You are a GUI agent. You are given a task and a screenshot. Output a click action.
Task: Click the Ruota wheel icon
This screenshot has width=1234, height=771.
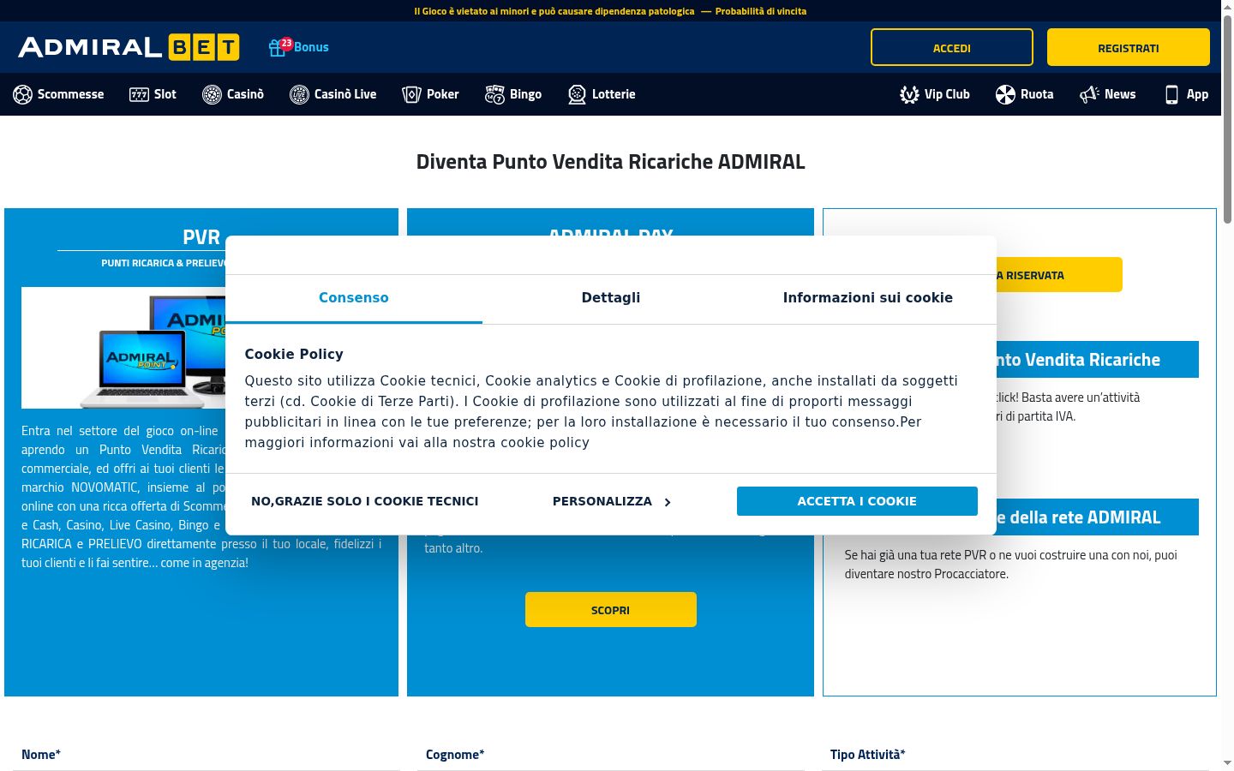pyautogui.click(x=1005, y=94)
